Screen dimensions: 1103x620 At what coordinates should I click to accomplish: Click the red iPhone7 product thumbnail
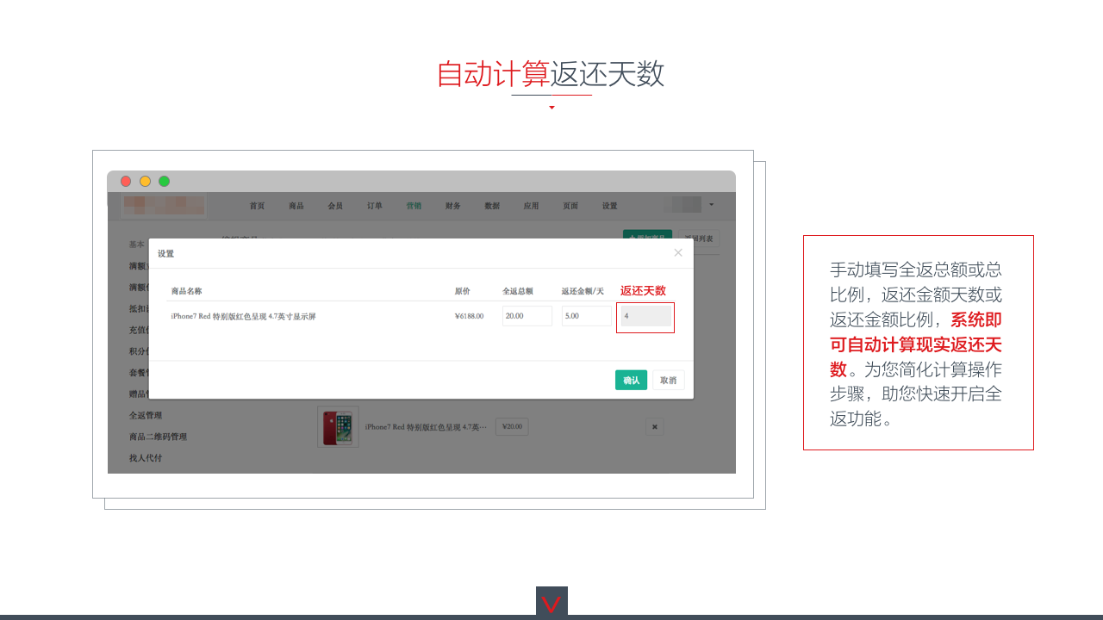[338, 427]
